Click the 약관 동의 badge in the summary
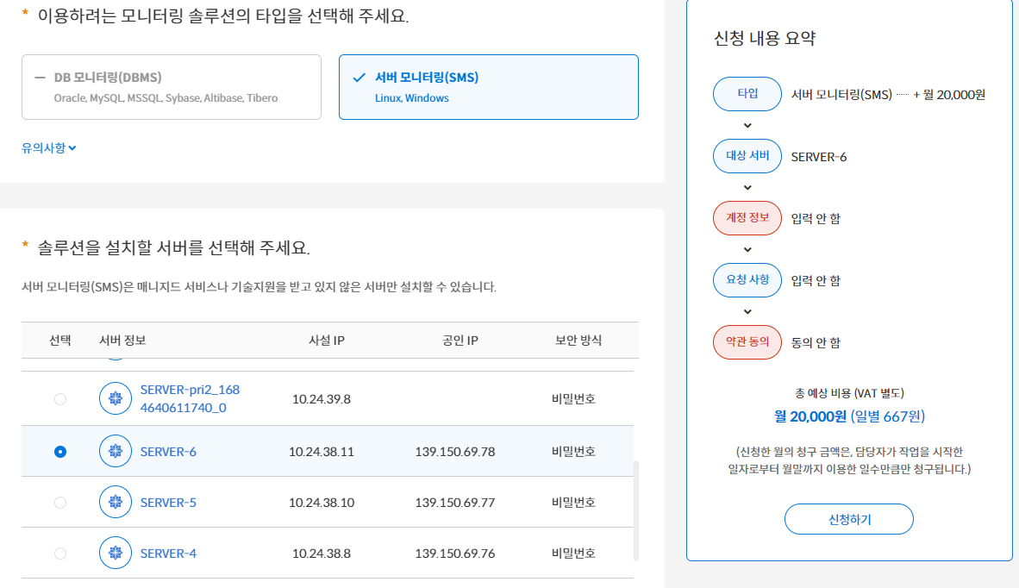1019x588 pixels. pyautogui.click(x=747, y=342)
